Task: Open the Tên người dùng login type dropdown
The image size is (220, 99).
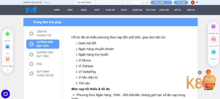Action: click(85, 2)
